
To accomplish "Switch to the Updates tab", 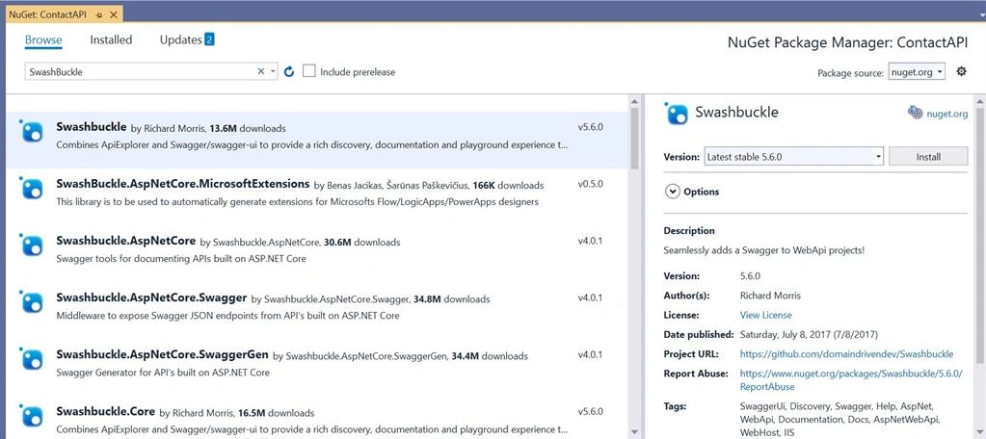I will click(x=180, y=39).
